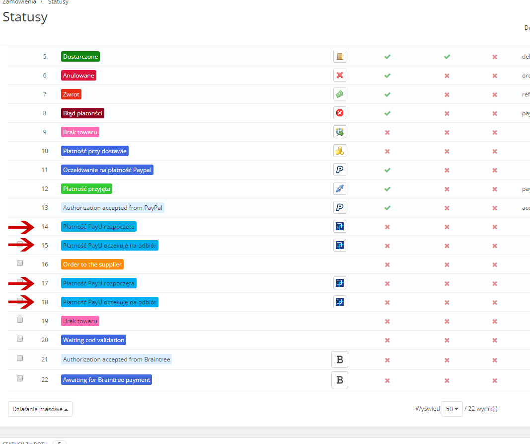Click ID number 22 in the table
This screenshot has height=444, width=530.
coord(45,380)
